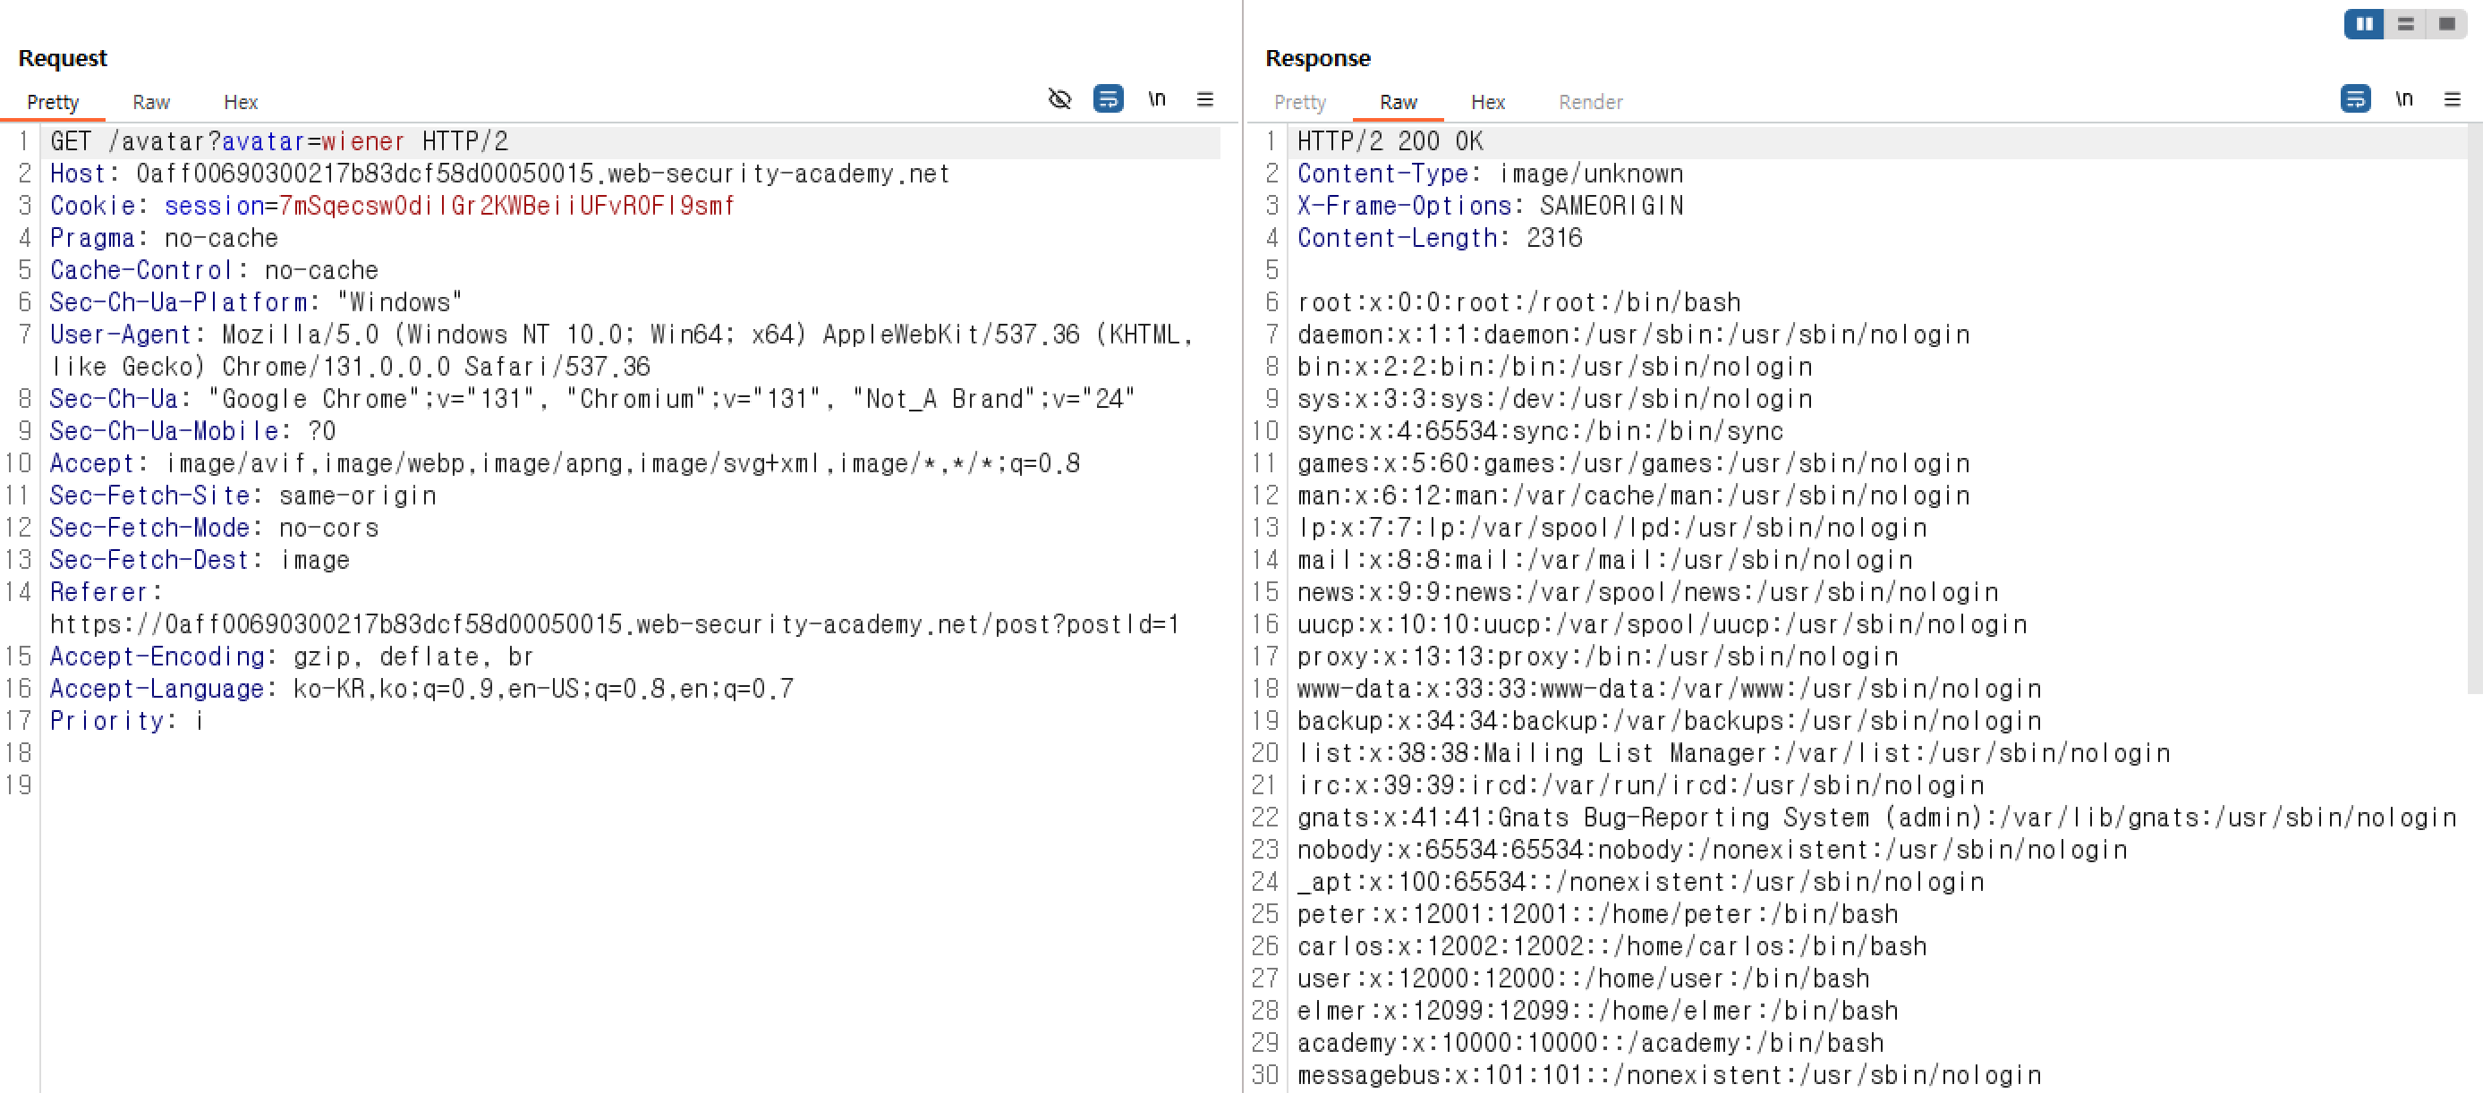The width and height of the screenshot is (2483, 1093).
Task: Click X-Frame-Options SAMEORIGIN header
Action: point(1490,206)
